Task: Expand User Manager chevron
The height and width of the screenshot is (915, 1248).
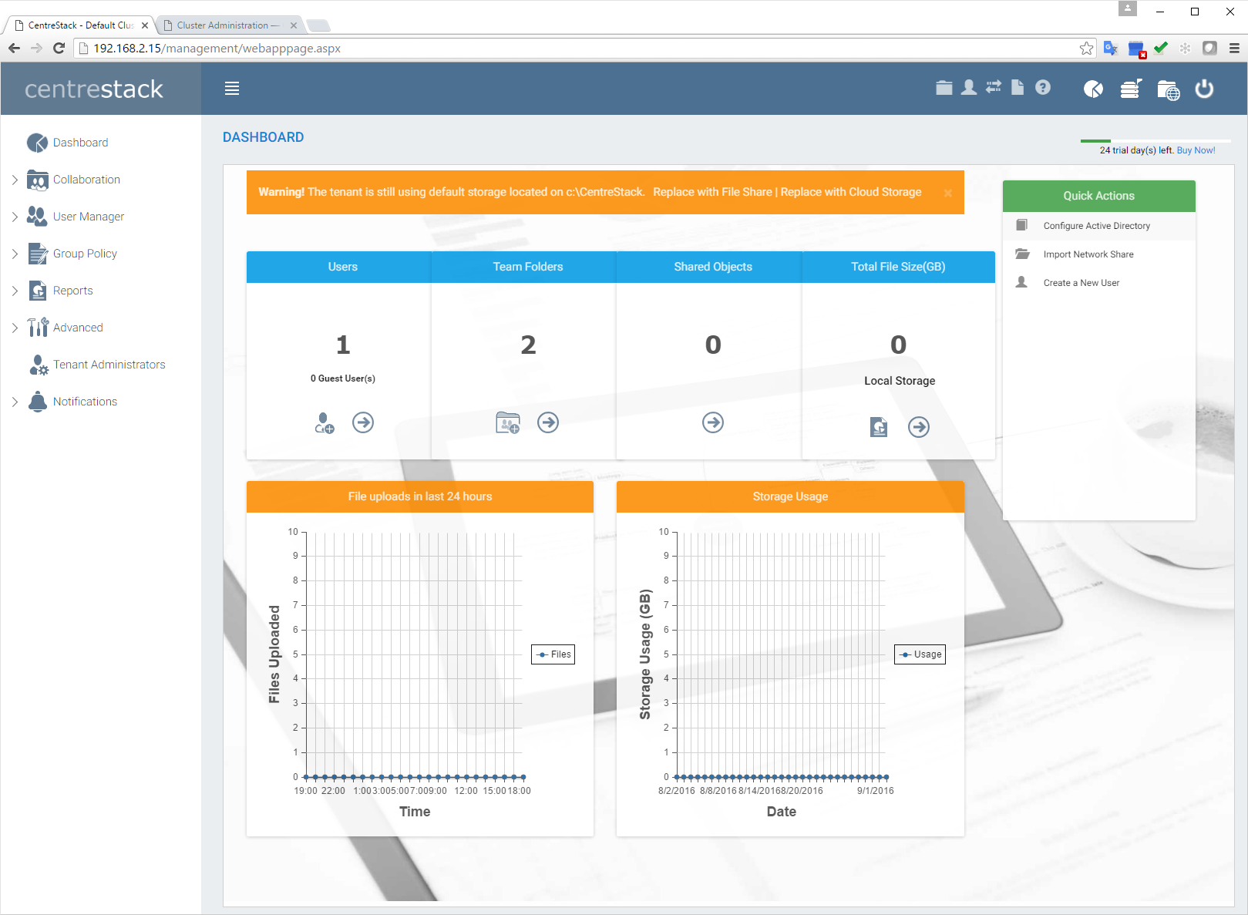Action: point(15,217)
